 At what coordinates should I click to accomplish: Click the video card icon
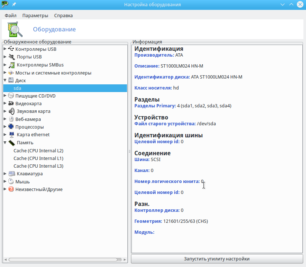tap(11, 103)
